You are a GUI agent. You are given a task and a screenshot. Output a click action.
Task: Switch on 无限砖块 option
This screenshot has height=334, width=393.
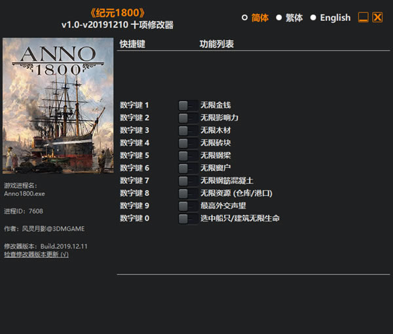coord(188,143)
